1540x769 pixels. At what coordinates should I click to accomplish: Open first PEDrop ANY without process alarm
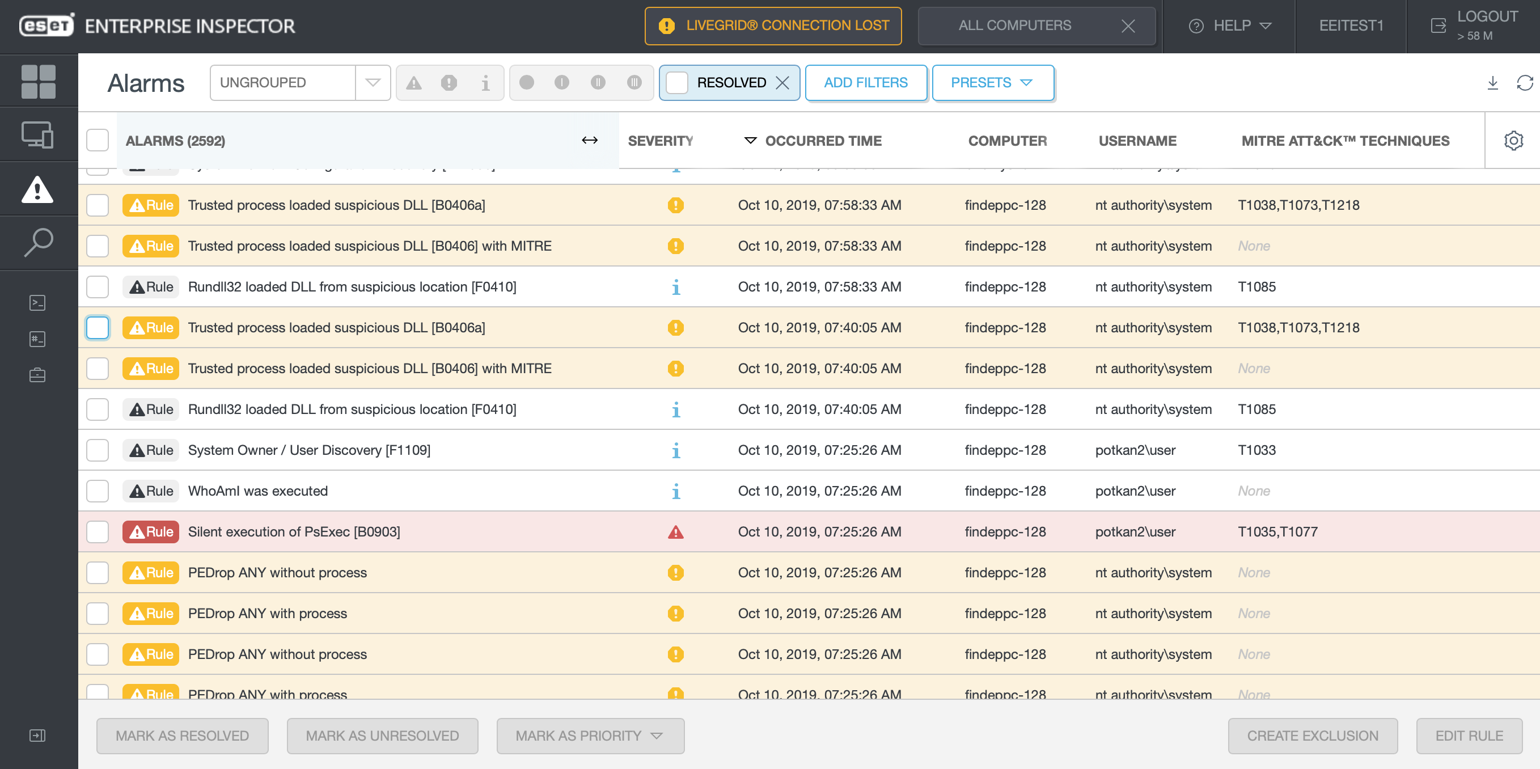click(277, 573)
